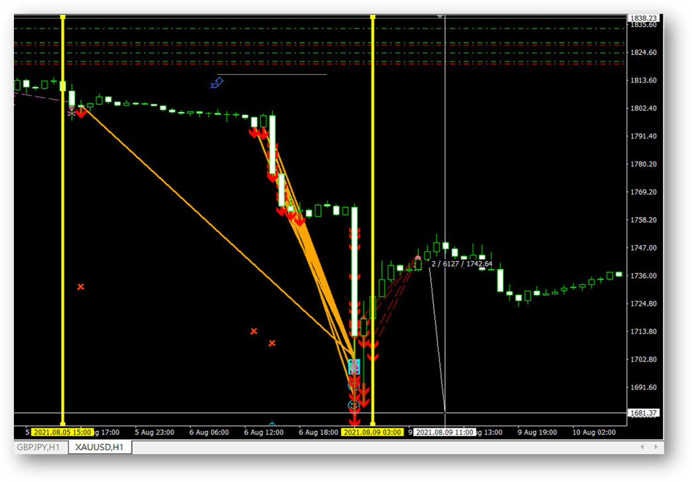Click the cyan and pink square marker icon
692x482 pixels.
pos(354,366)
